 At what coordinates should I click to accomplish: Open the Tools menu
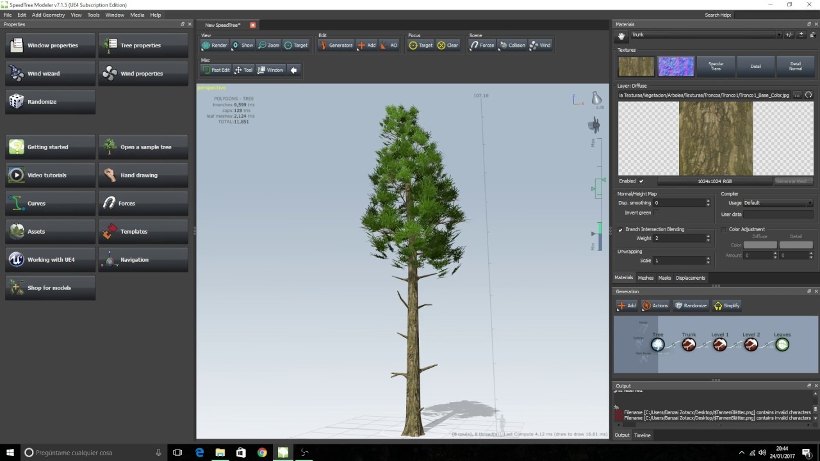(x=94, y=14)
